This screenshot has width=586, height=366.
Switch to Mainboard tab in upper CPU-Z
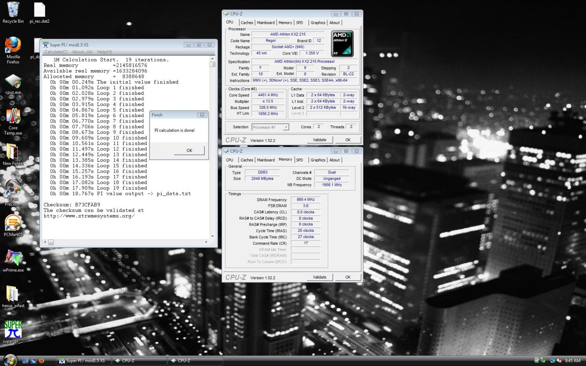(x=266, y=23)
